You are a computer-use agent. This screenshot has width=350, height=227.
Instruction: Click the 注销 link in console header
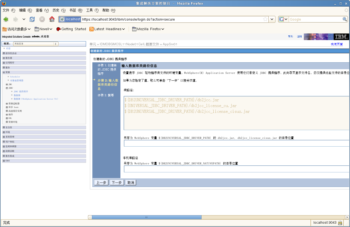pyautogui.click(x=299, y=37)
